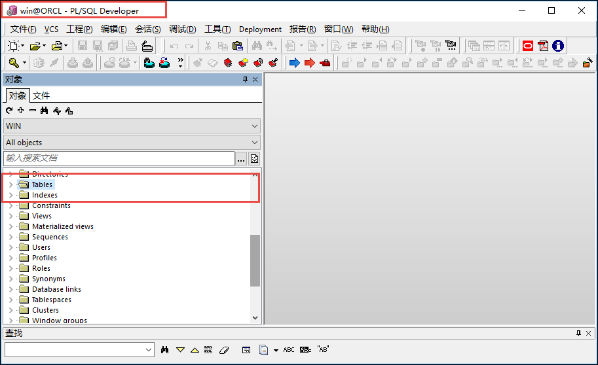This screenshot has height=365, width=598.
Task: Click the object browser folders icon
Action: click(69, 111)
